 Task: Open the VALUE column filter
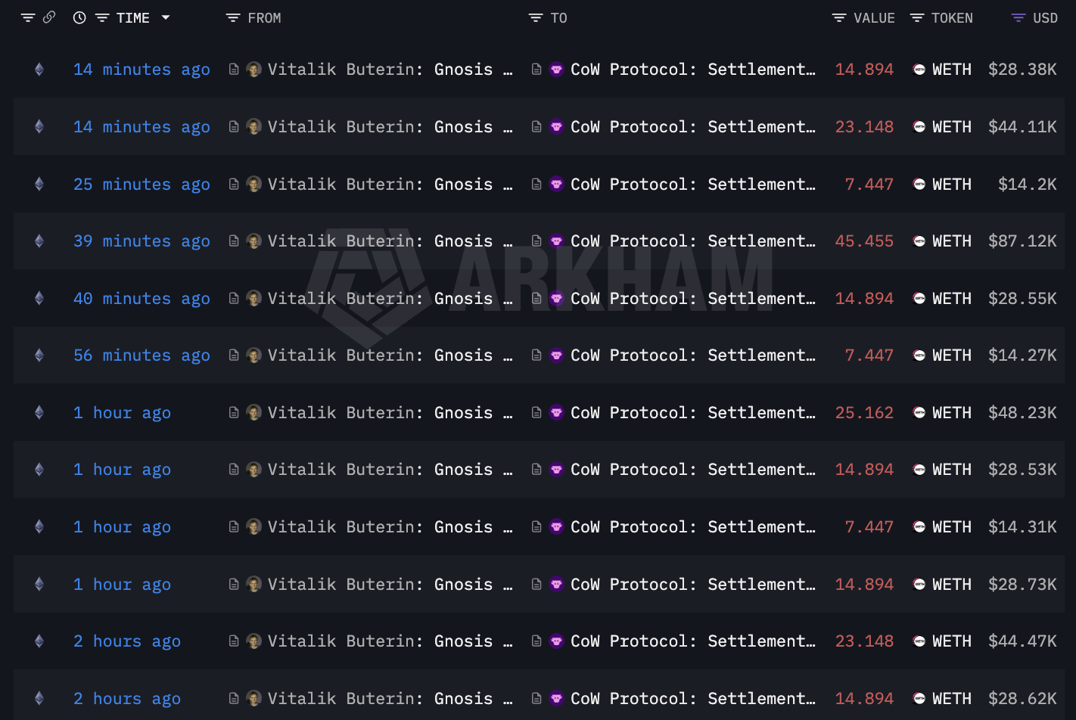(x=839, y=18)
